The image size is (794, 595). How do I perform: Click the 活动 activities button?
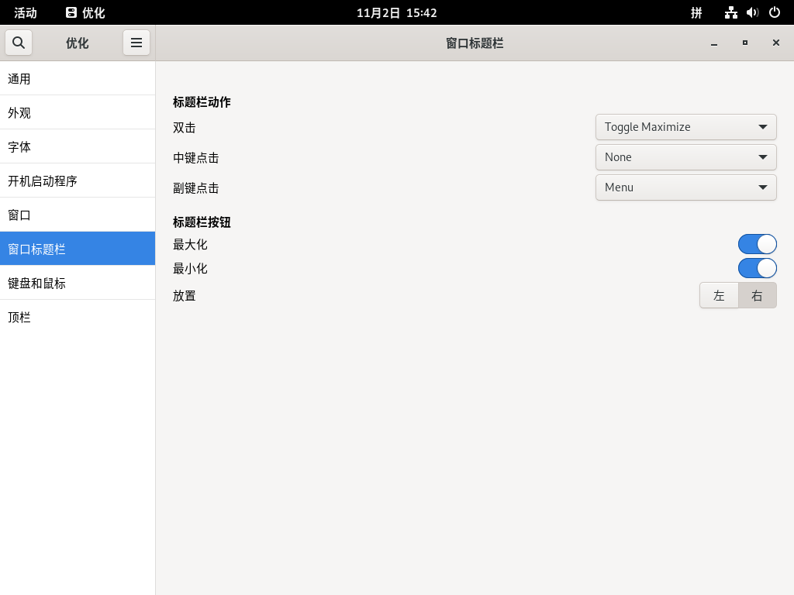point(26,12)
